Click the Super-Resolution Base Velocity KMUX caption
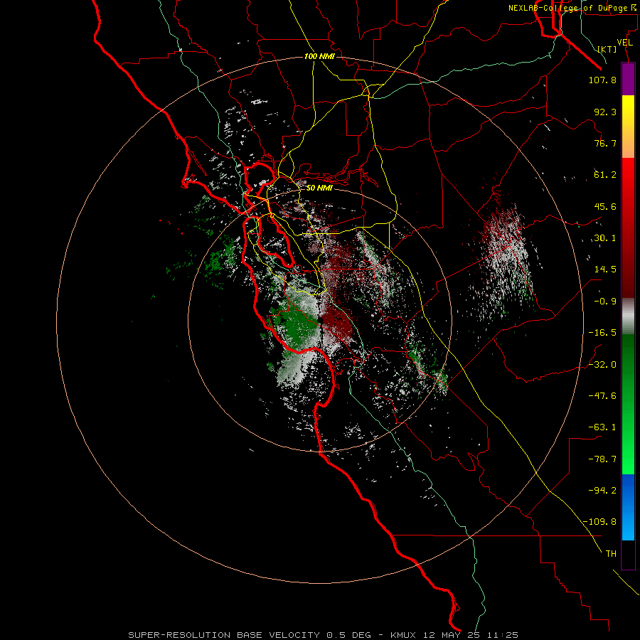The width and height of the screenshot is (640, 640). [x=324, y=635]
